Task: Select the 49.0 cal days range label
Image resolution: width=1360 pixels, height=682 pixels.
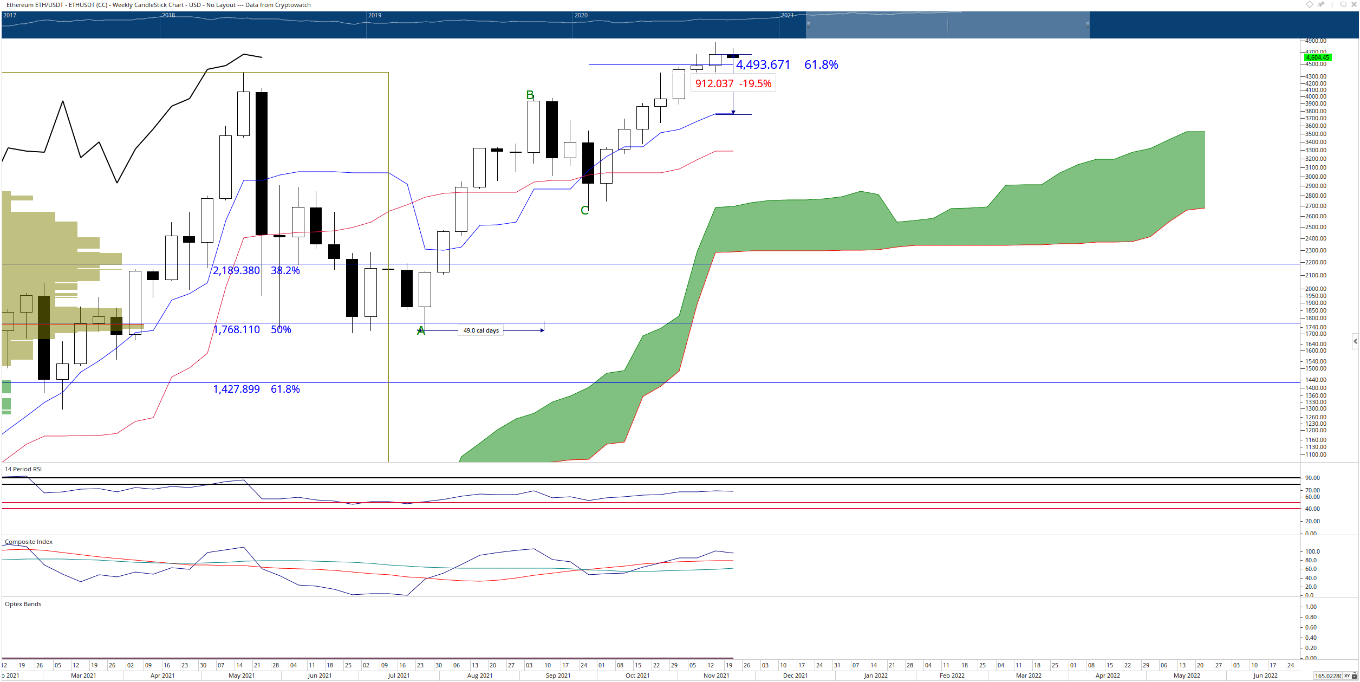Action: click(x=481, y=330)
